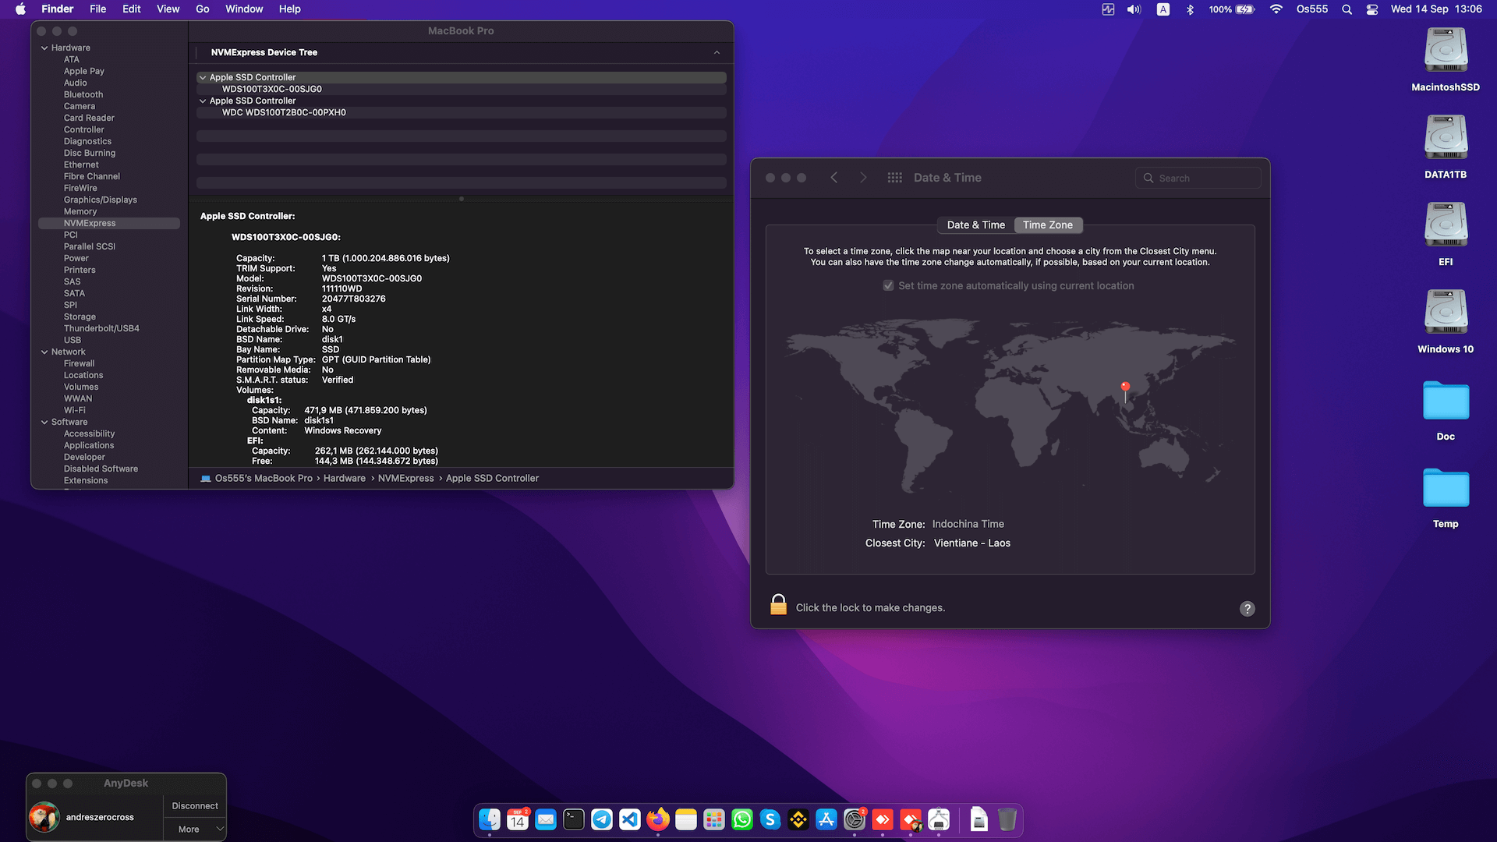The height and width of the screenshot is (842, 1497).
Task: Toggle set time zone automatically checkbox
Action: pyautogui.click(x=888, y=285)
